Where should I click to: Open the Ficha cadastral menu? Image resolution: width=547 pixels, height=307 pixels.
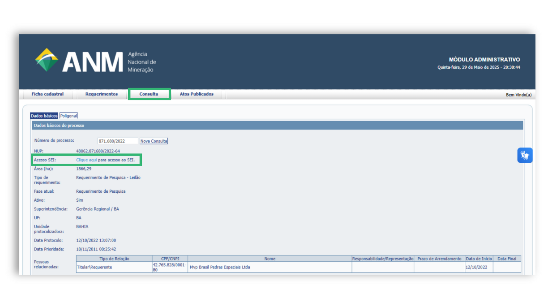48,94
